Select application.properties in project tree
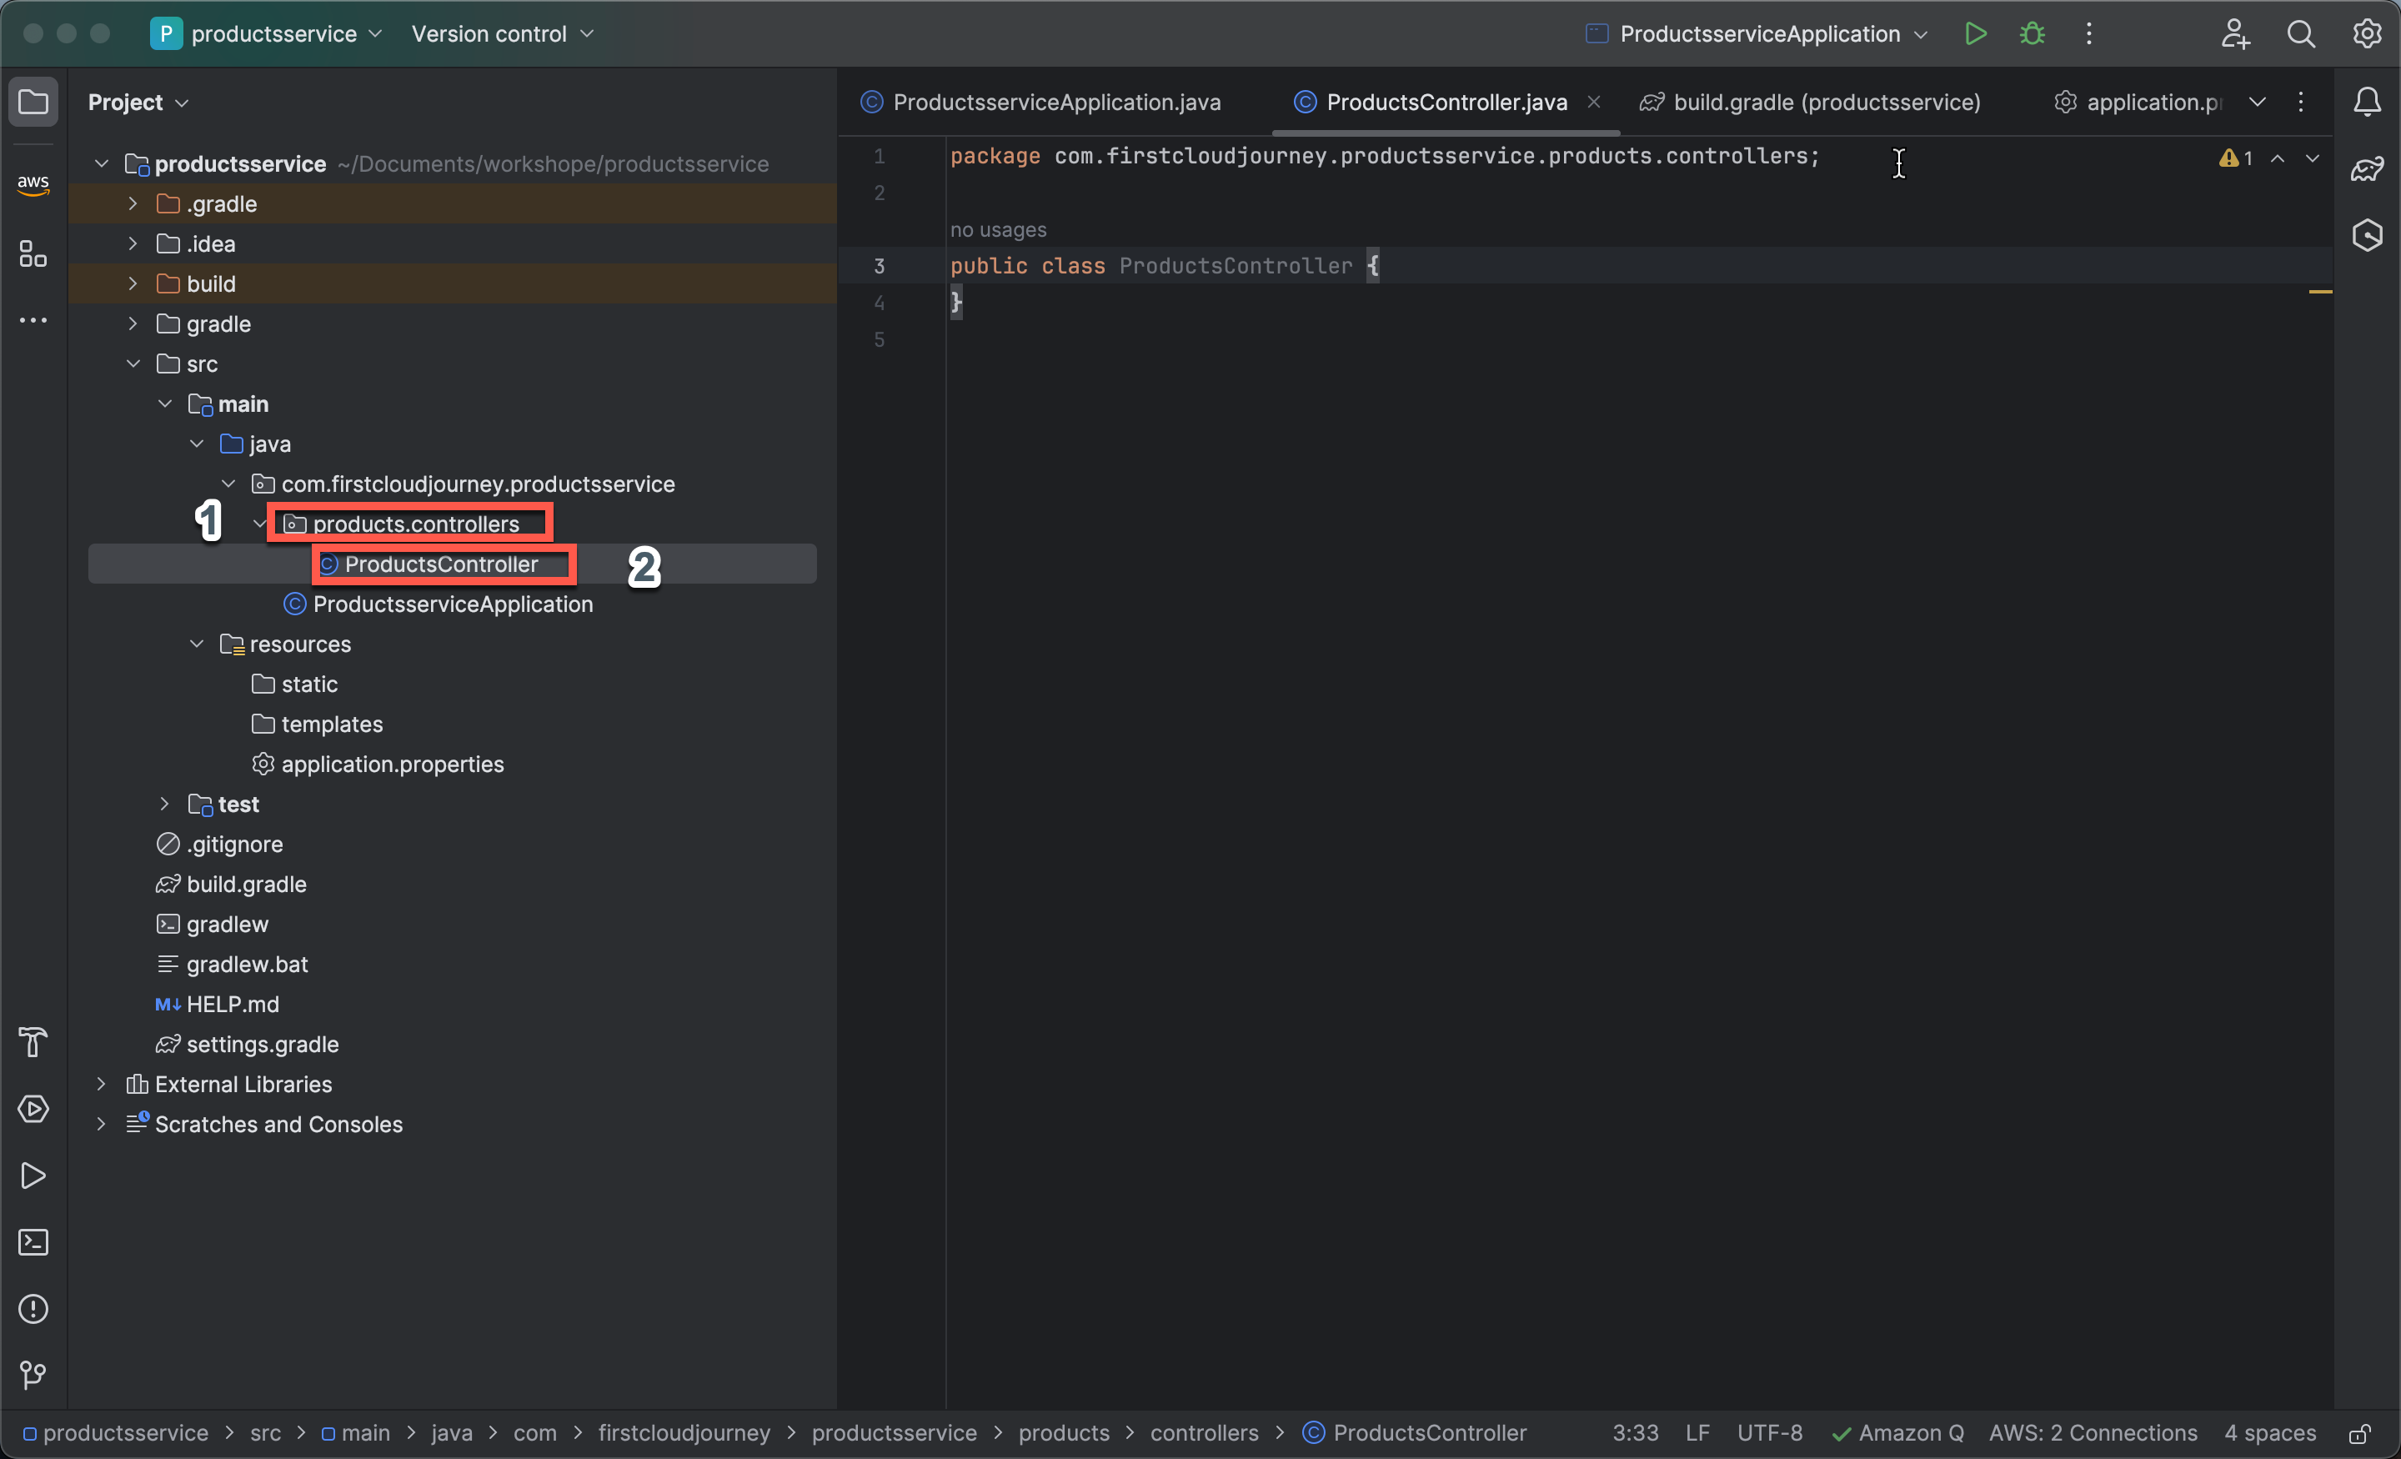Image resolution: width=2401 pixels, height=1459 pixels. pyautogui.click(x=378, y=763)
